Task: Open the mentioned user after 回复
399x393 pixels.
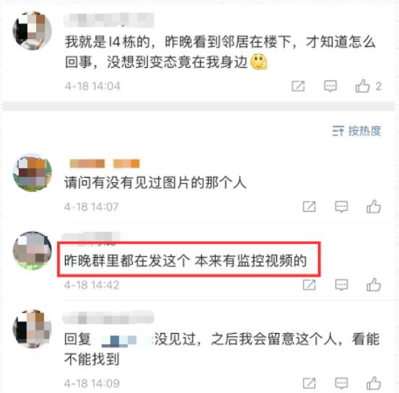Action: coord(124,340)
